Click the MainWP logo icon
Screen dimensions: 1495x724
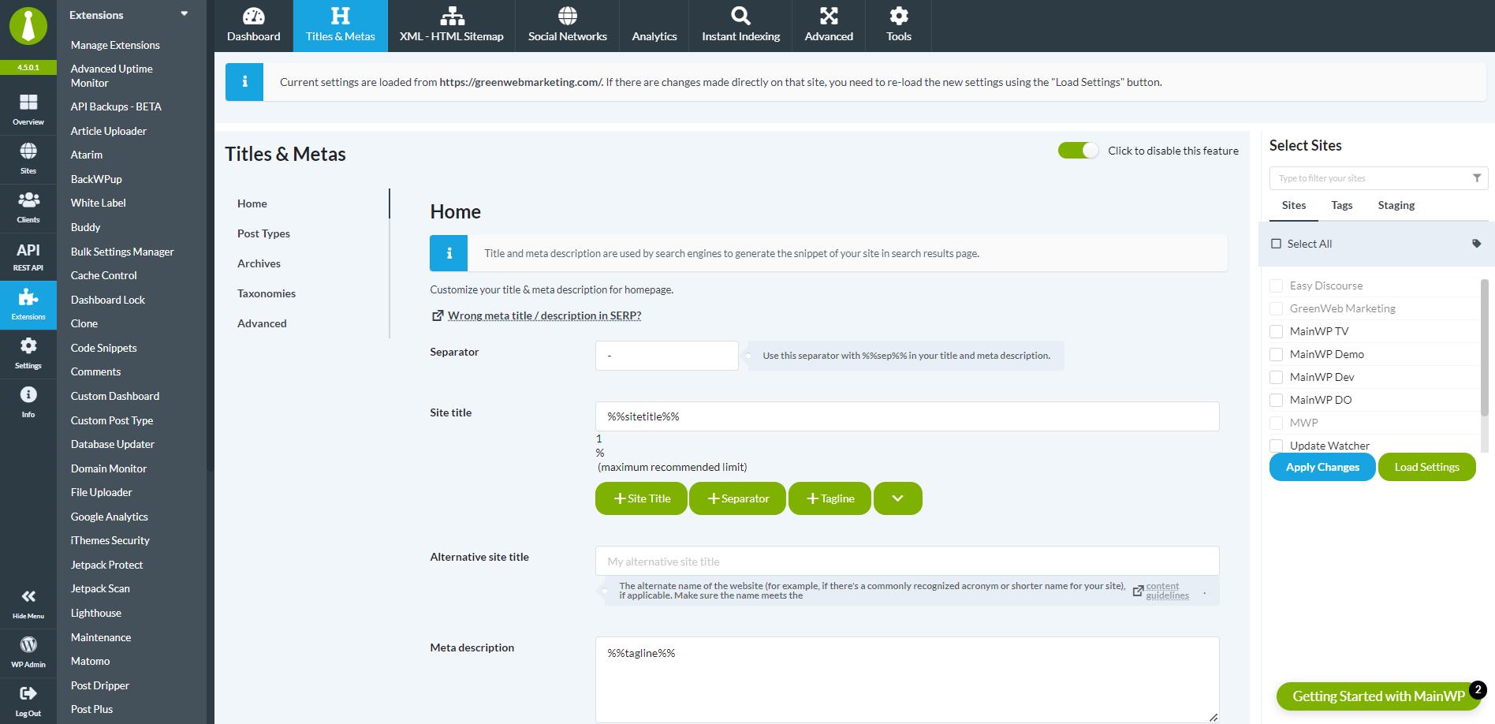pyautogui.click(x=28, y=25)
